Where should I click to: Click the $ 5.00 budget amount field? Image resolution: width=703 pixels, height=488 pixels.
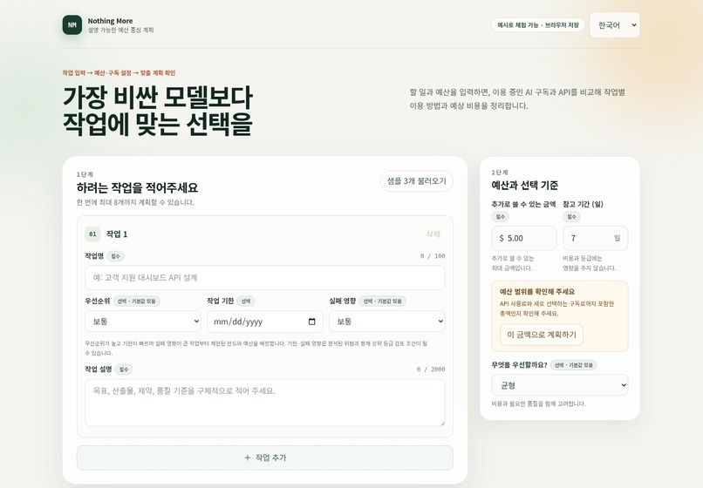pos(524,238)
